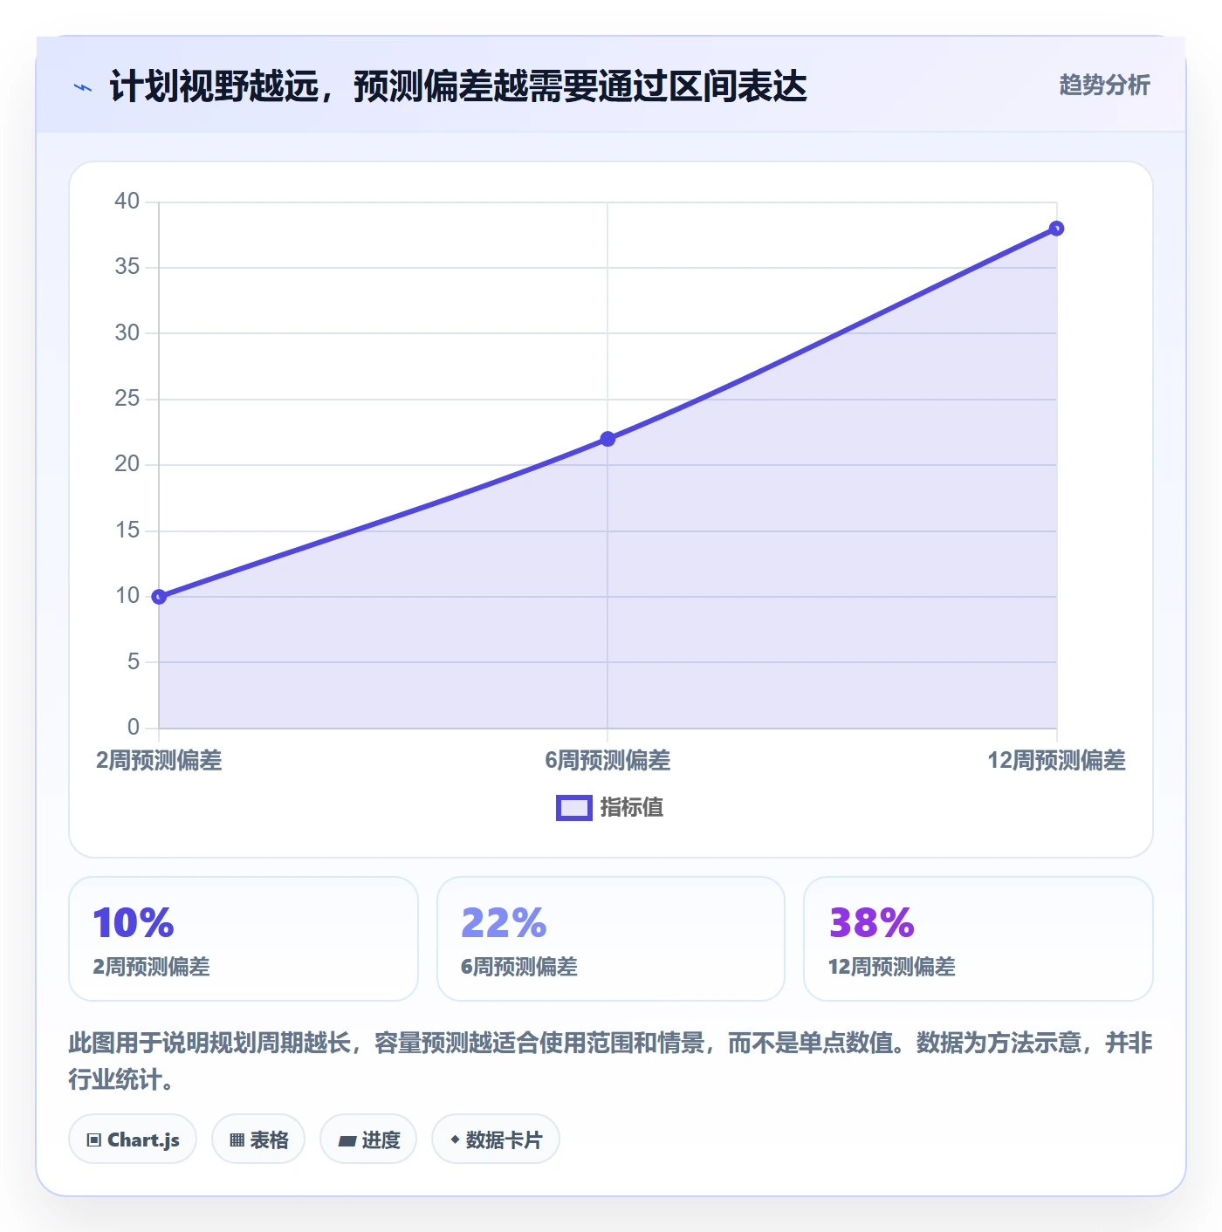Select the 22% stat card
Screen dimensions: 1222x1232
611,939
